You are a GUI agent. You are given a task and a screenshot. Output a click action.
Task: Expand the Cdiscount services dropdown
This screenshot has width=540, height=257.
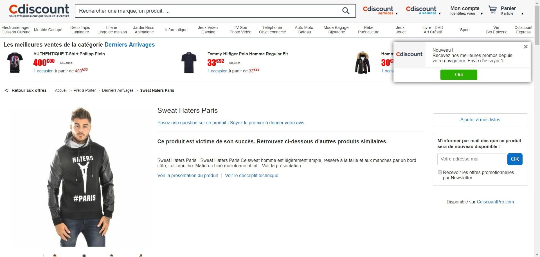coord(397,13)
